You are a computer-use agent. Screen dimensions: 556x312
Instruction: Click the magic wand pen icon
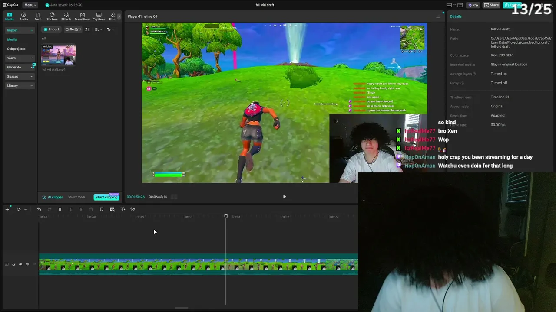click(x=132, y=209)
